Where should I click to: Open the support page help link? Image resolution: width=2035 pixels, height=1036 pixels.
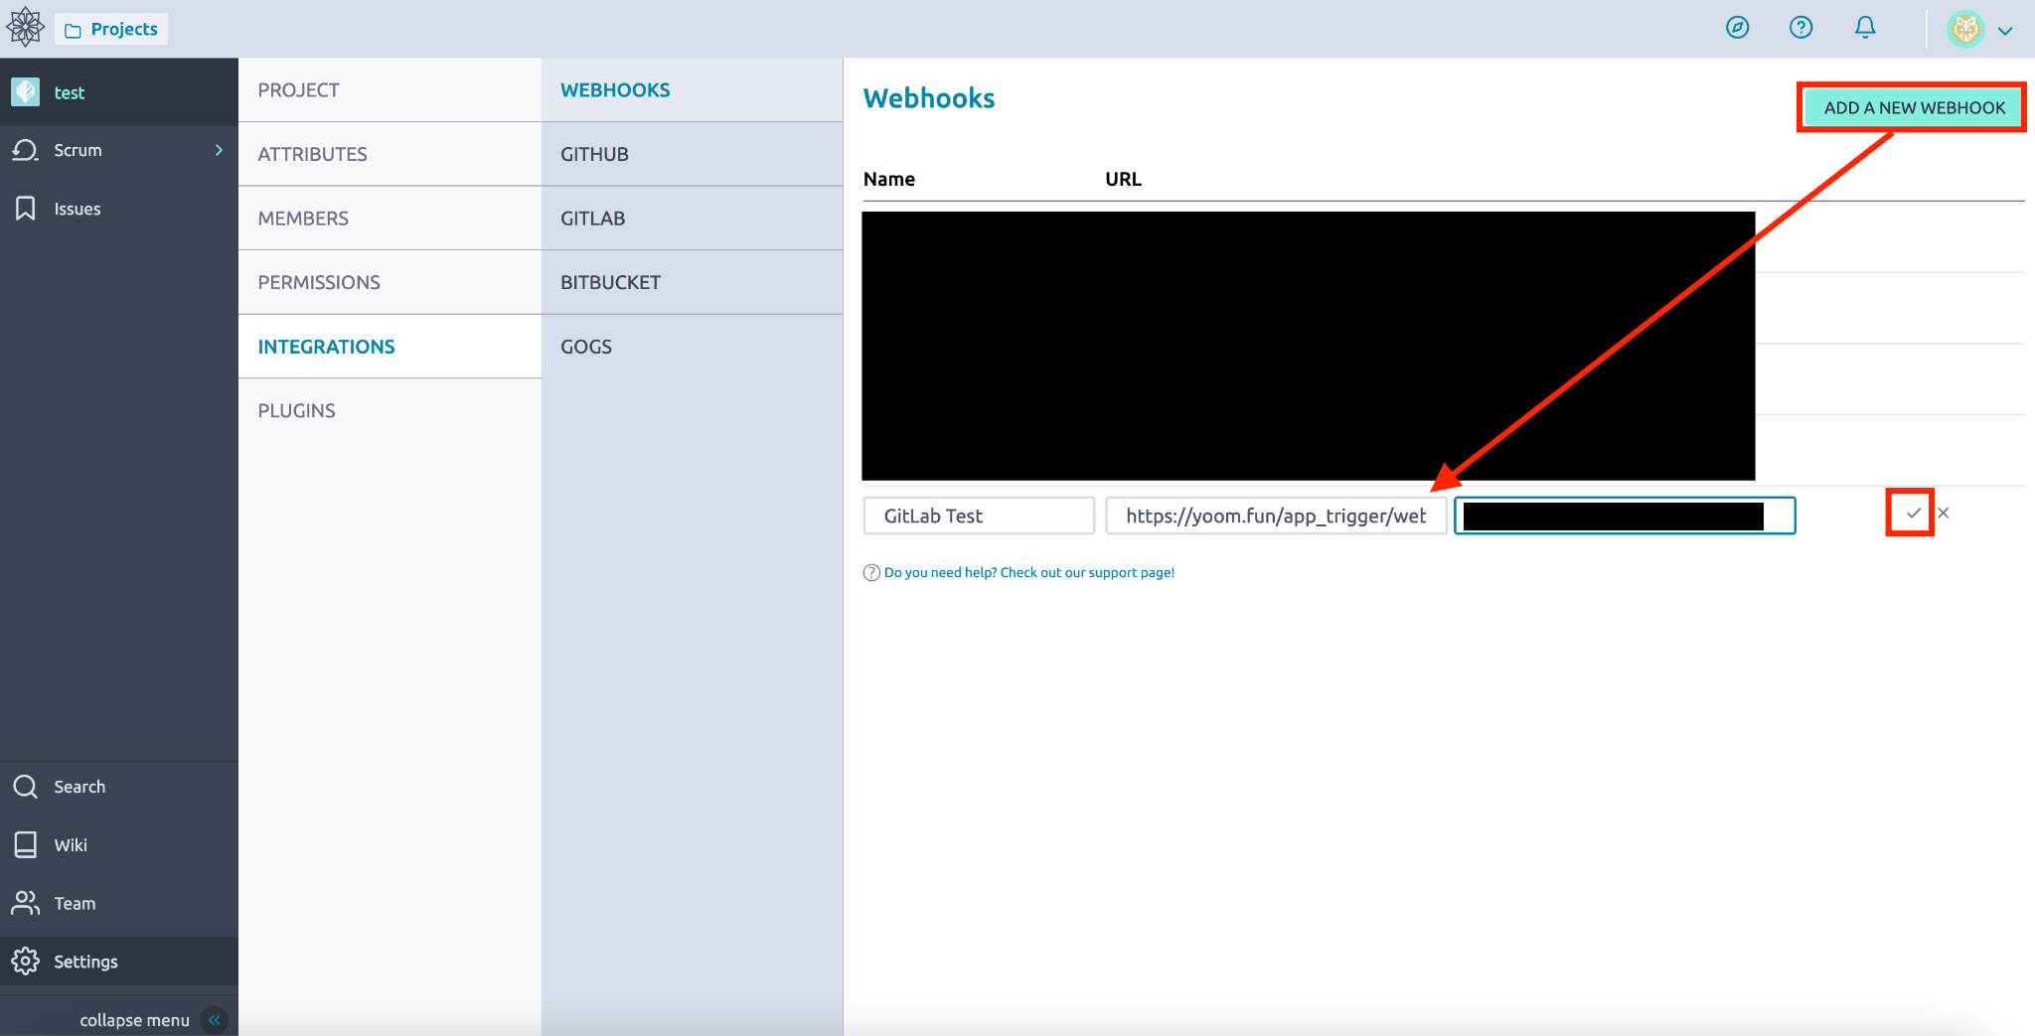(1029, 572)
